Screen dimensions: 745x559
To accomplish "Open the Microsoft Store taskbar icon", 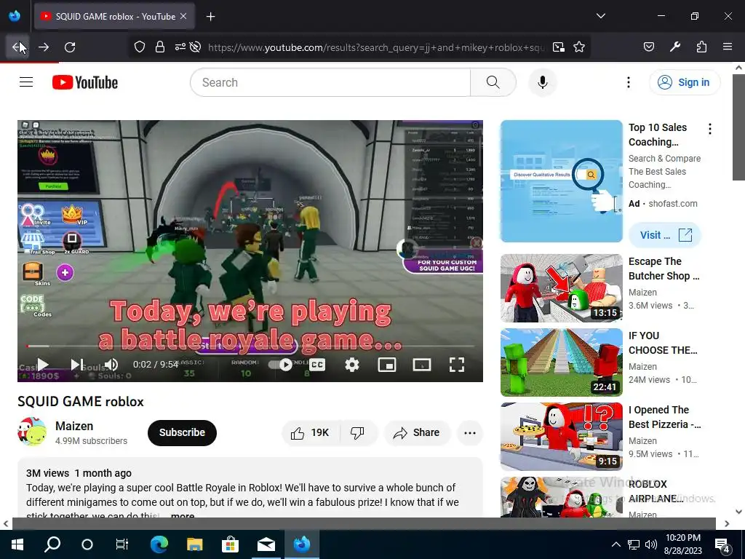I will click(x=230, y=544).
